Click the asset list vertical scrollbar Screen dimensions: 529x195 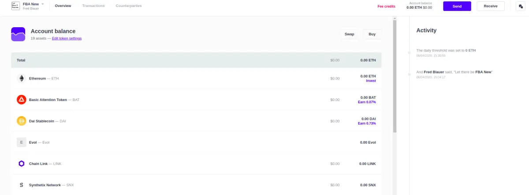(x=395, y=76)
